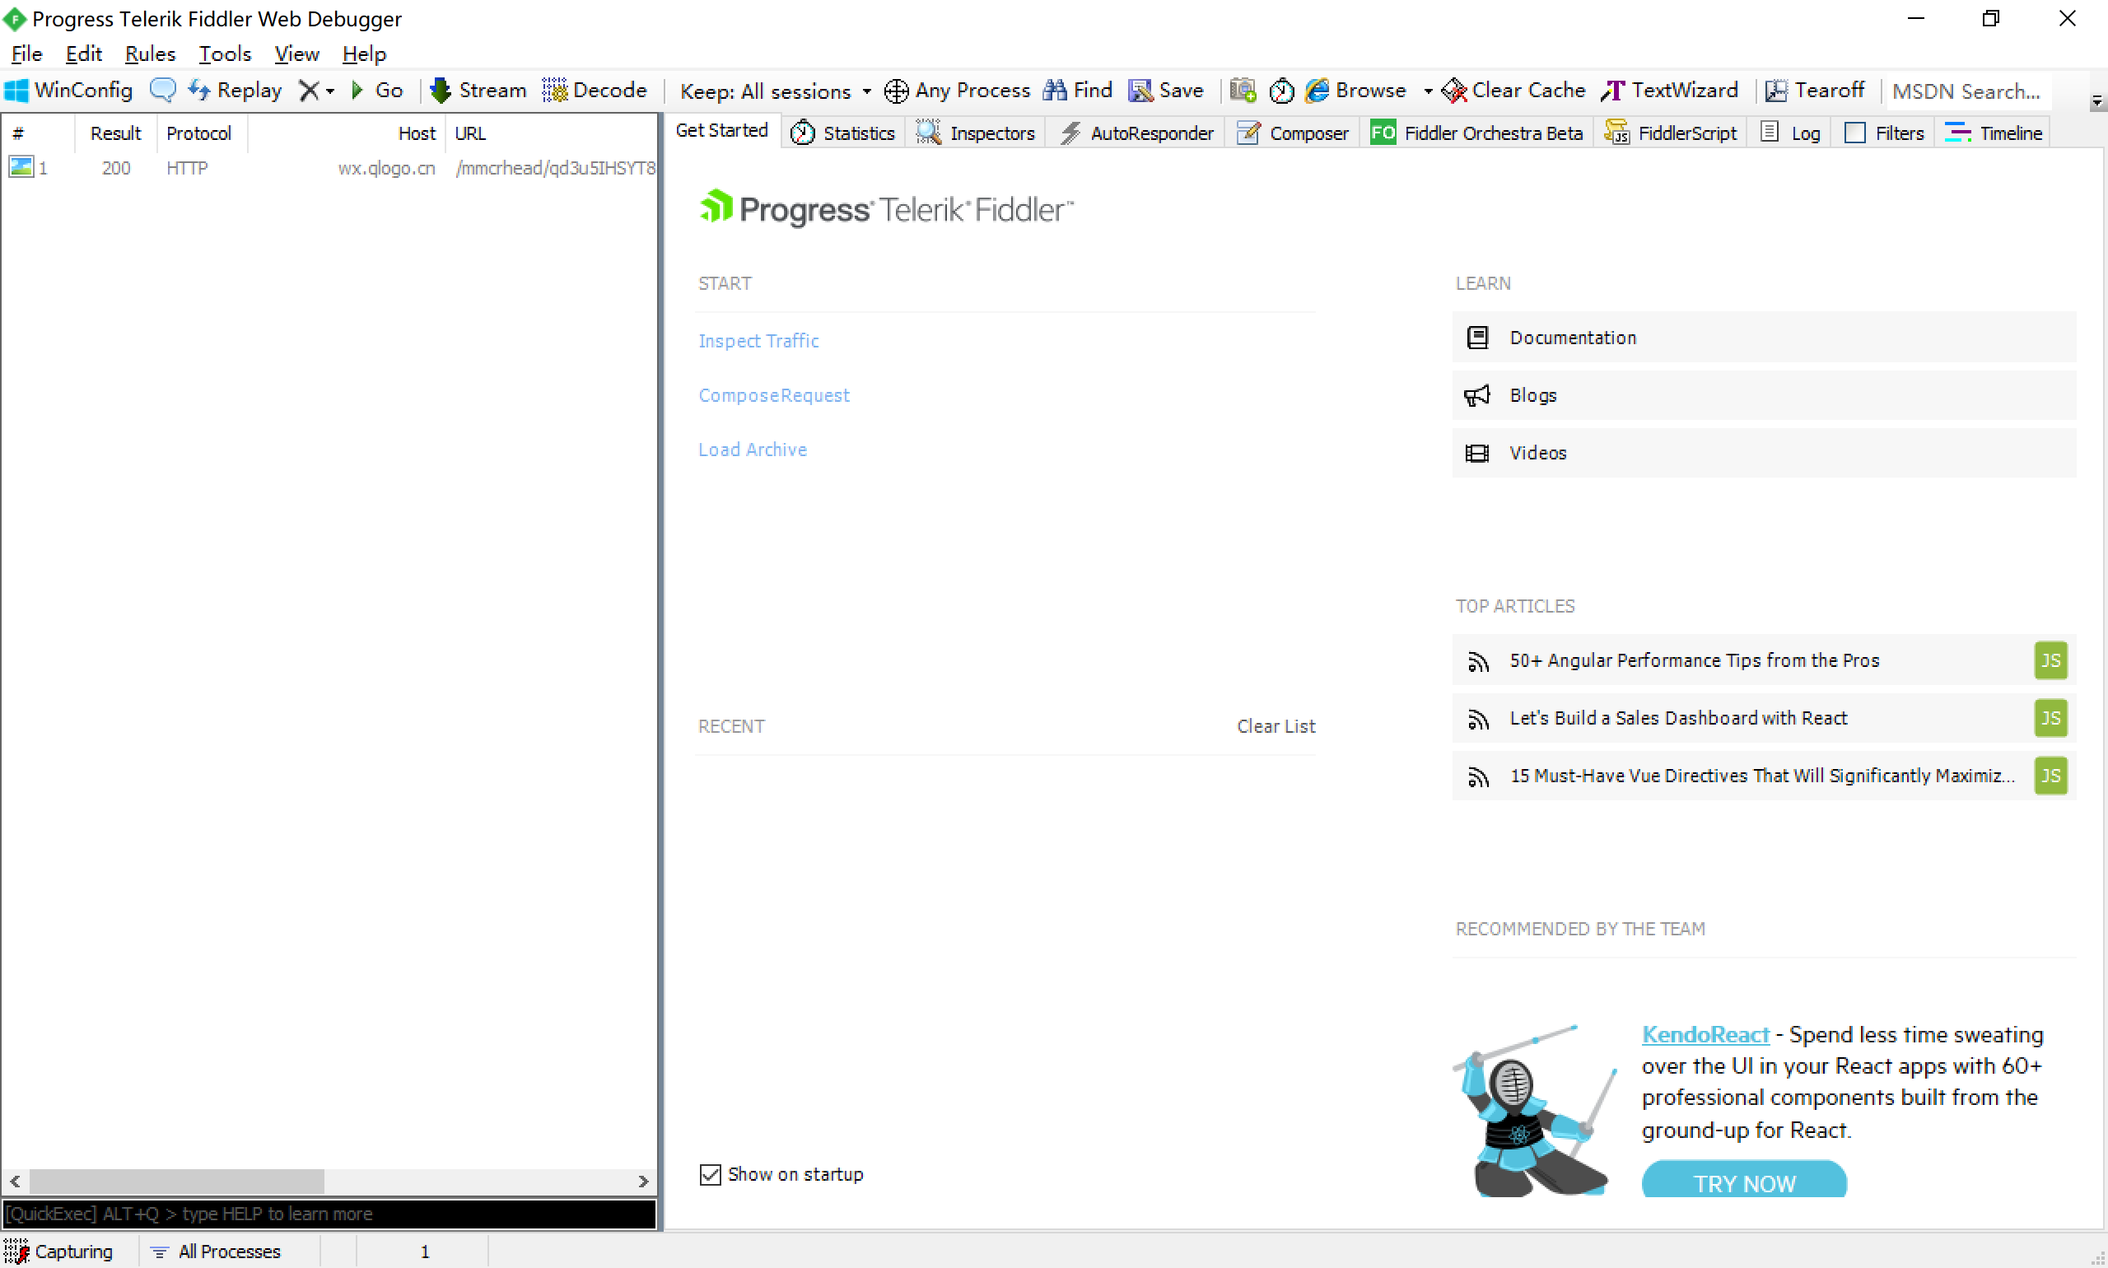Open Videos in Learn section
The height and width of the screenshot is (1268, 2108).
(1763, 453)
